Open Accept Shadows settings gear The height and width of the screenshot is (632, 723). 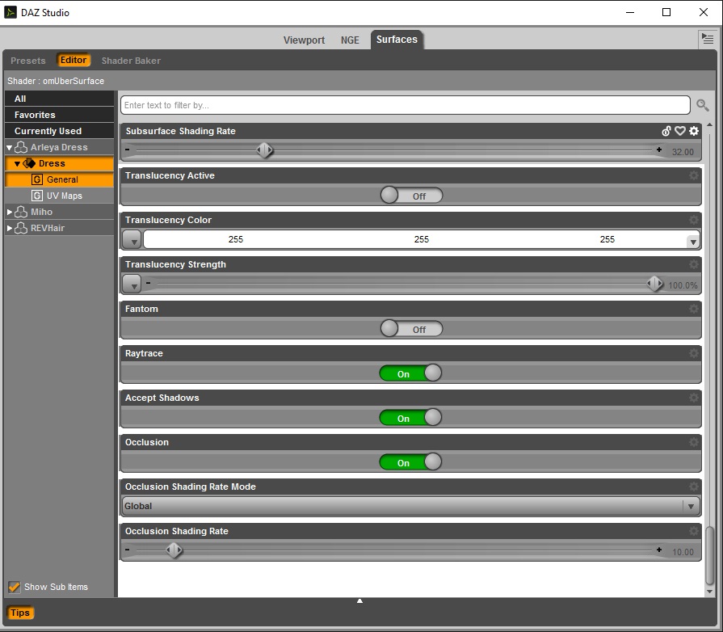click(x=693, y=398)
